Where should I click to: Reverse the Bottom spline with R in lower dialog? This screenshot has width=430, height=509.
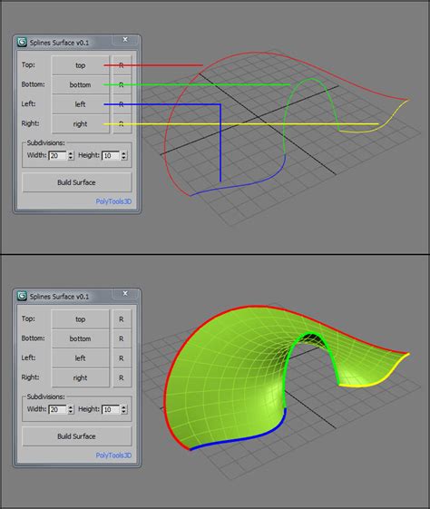122,338
